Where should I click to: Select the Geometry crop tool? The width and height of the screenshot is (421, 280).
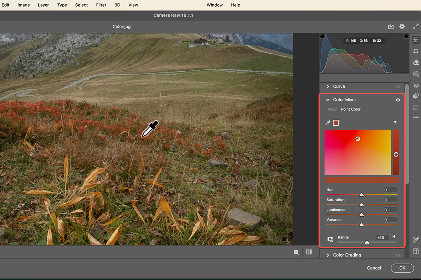point(416,51)
